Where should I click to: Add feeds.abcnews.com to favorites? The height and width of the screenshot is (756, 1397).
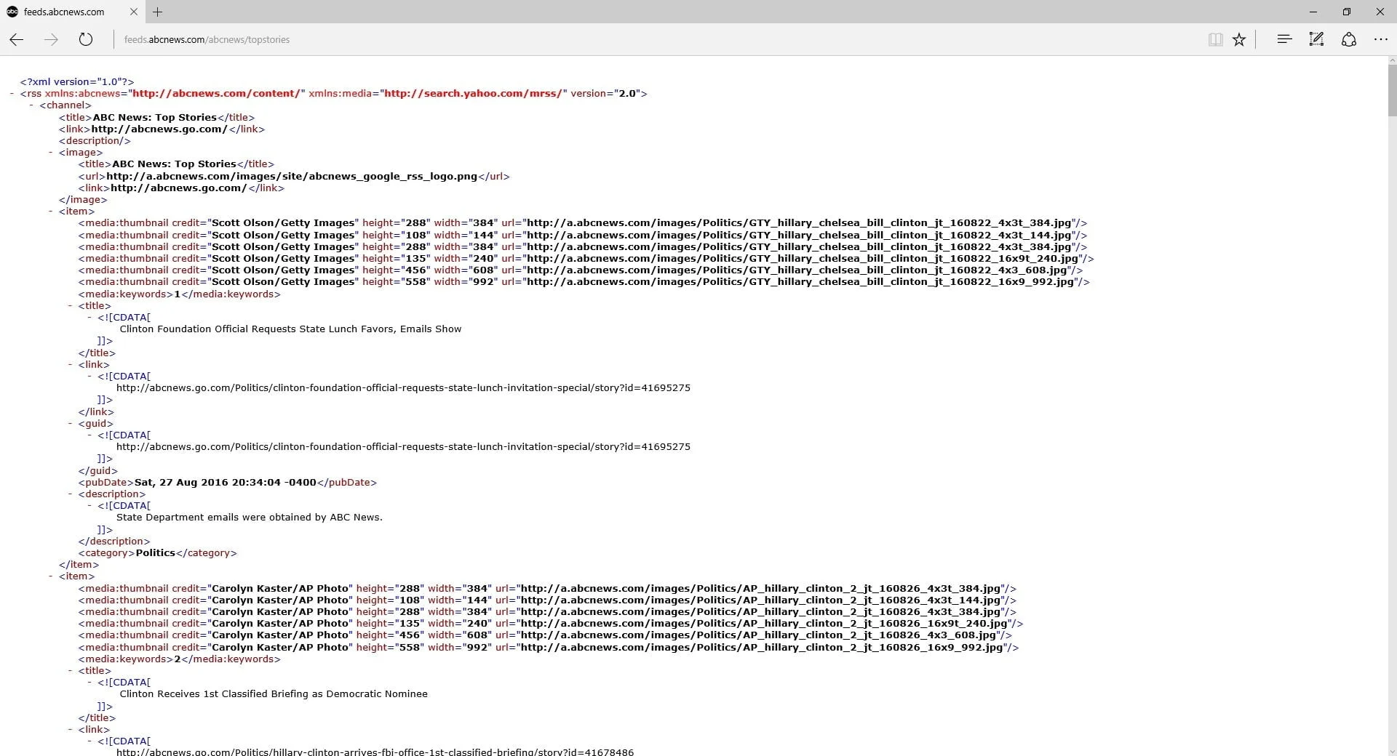[x=1239, y=39]
